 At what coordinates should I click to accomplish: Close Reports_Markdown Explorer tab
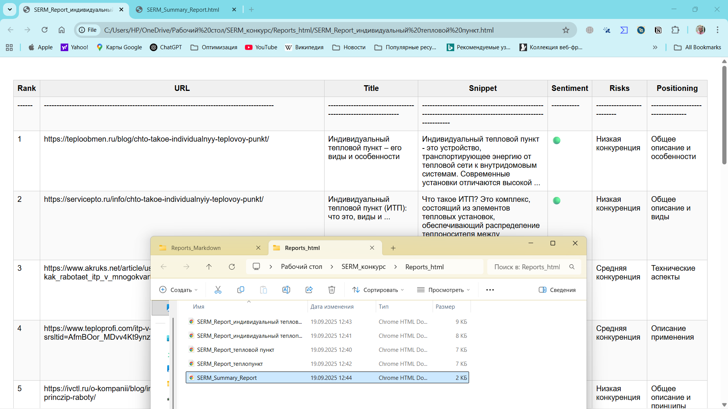tap(258, 248)
